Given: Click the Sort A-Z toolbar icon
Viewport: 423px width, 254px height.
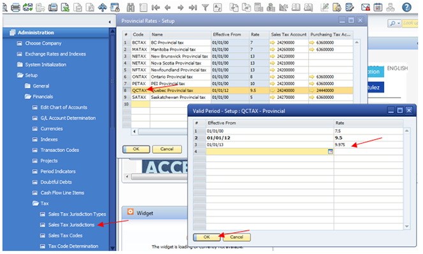Looking at the screenshot, I should (218, 8).
